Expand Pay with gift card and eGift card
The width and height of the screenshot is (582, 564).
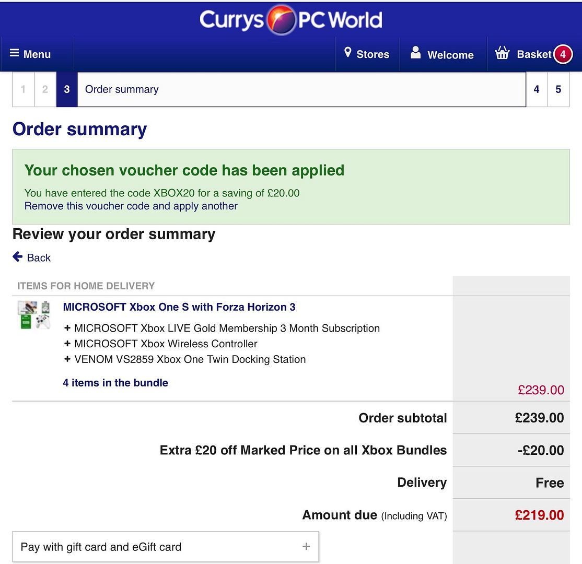(166, 547)
